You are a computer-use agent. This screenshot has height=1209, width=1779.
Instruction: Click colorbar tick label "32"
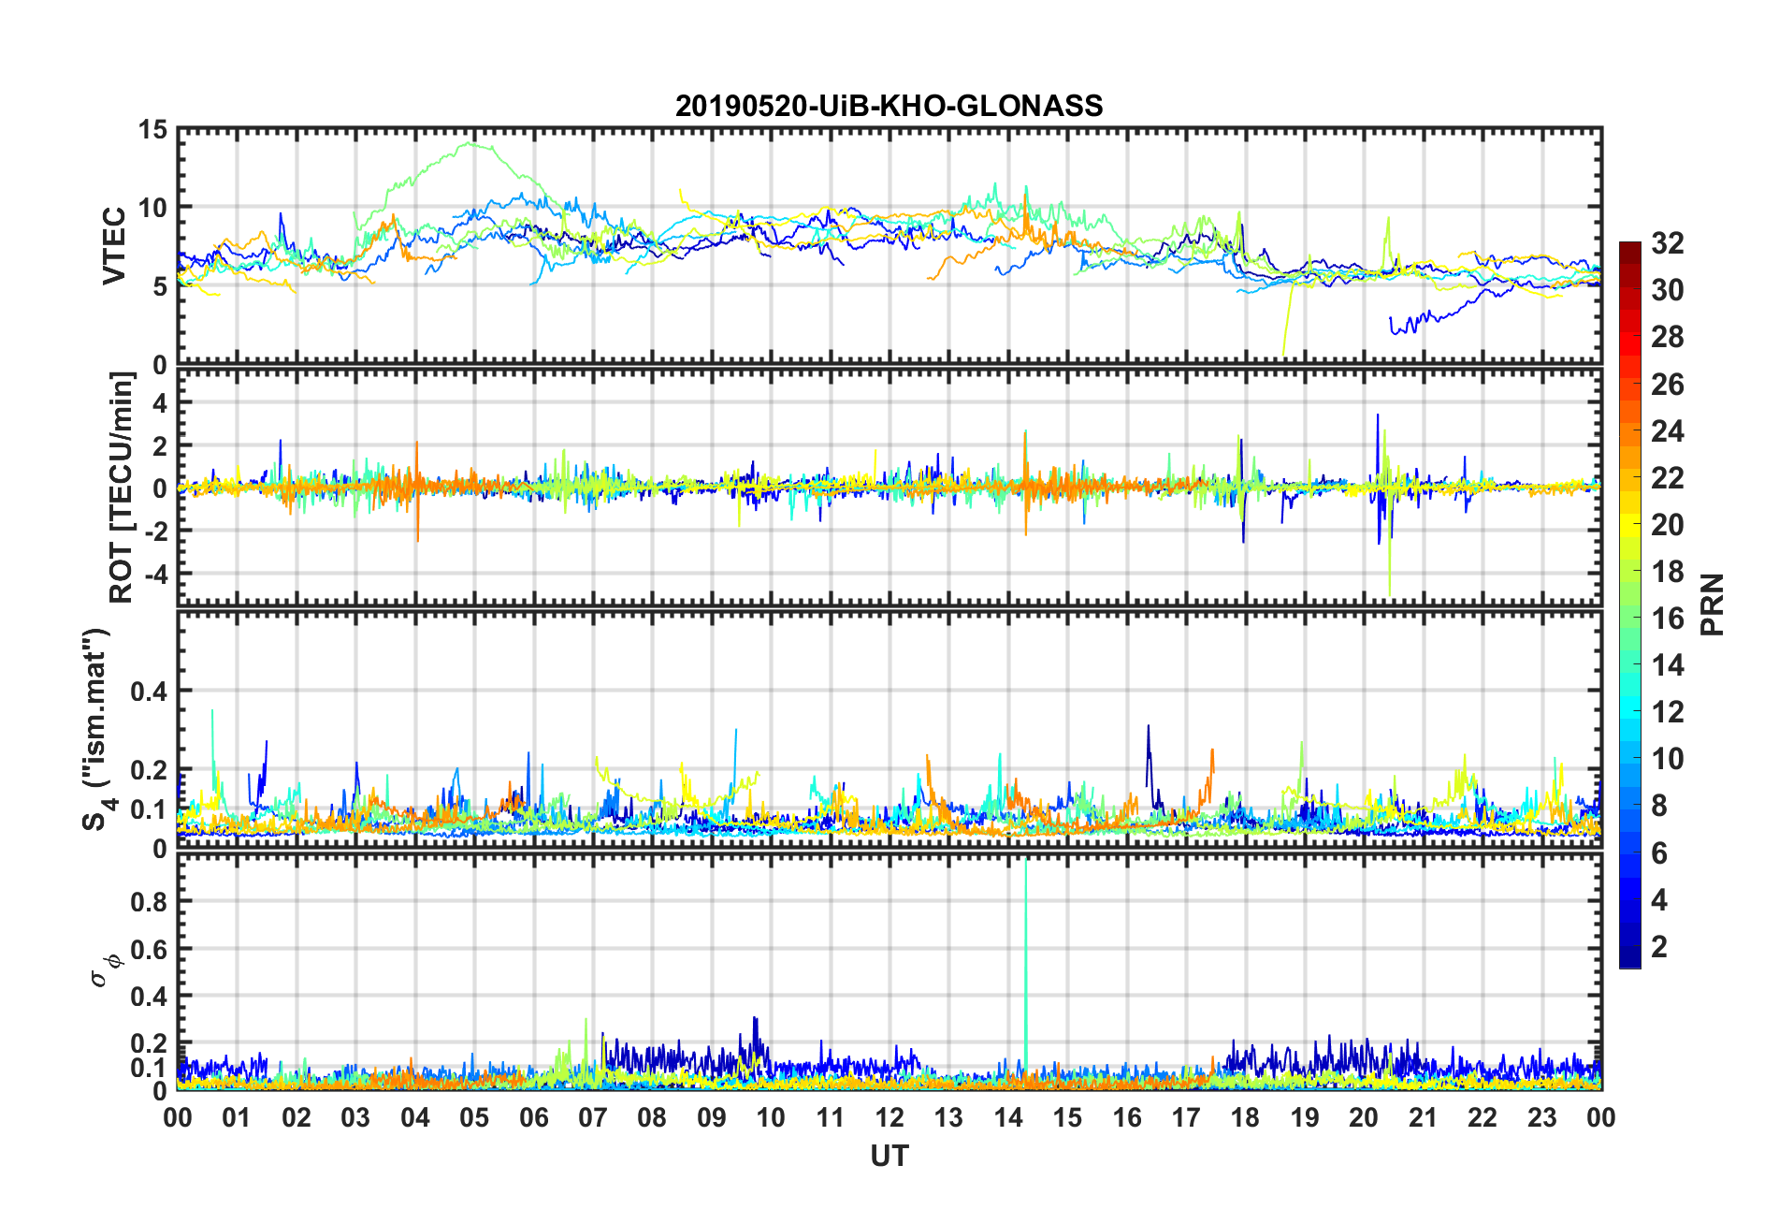point(1667,243)
